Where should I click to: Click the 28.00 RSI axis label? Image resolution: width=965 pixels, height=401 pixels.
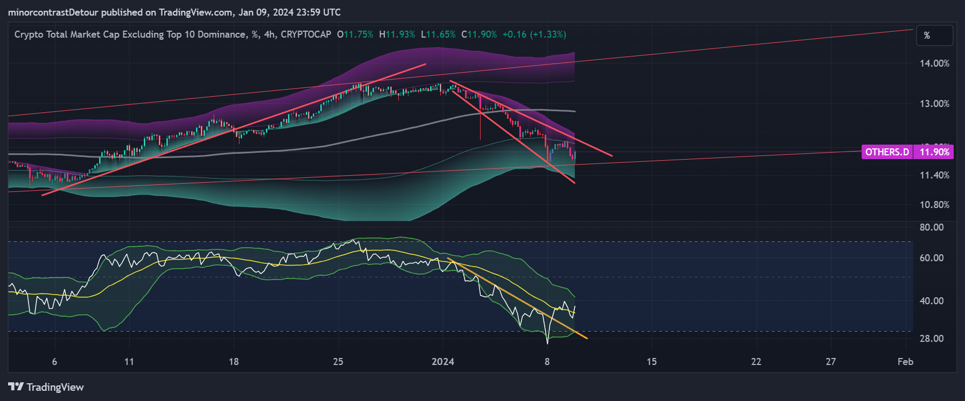(932, 339)
